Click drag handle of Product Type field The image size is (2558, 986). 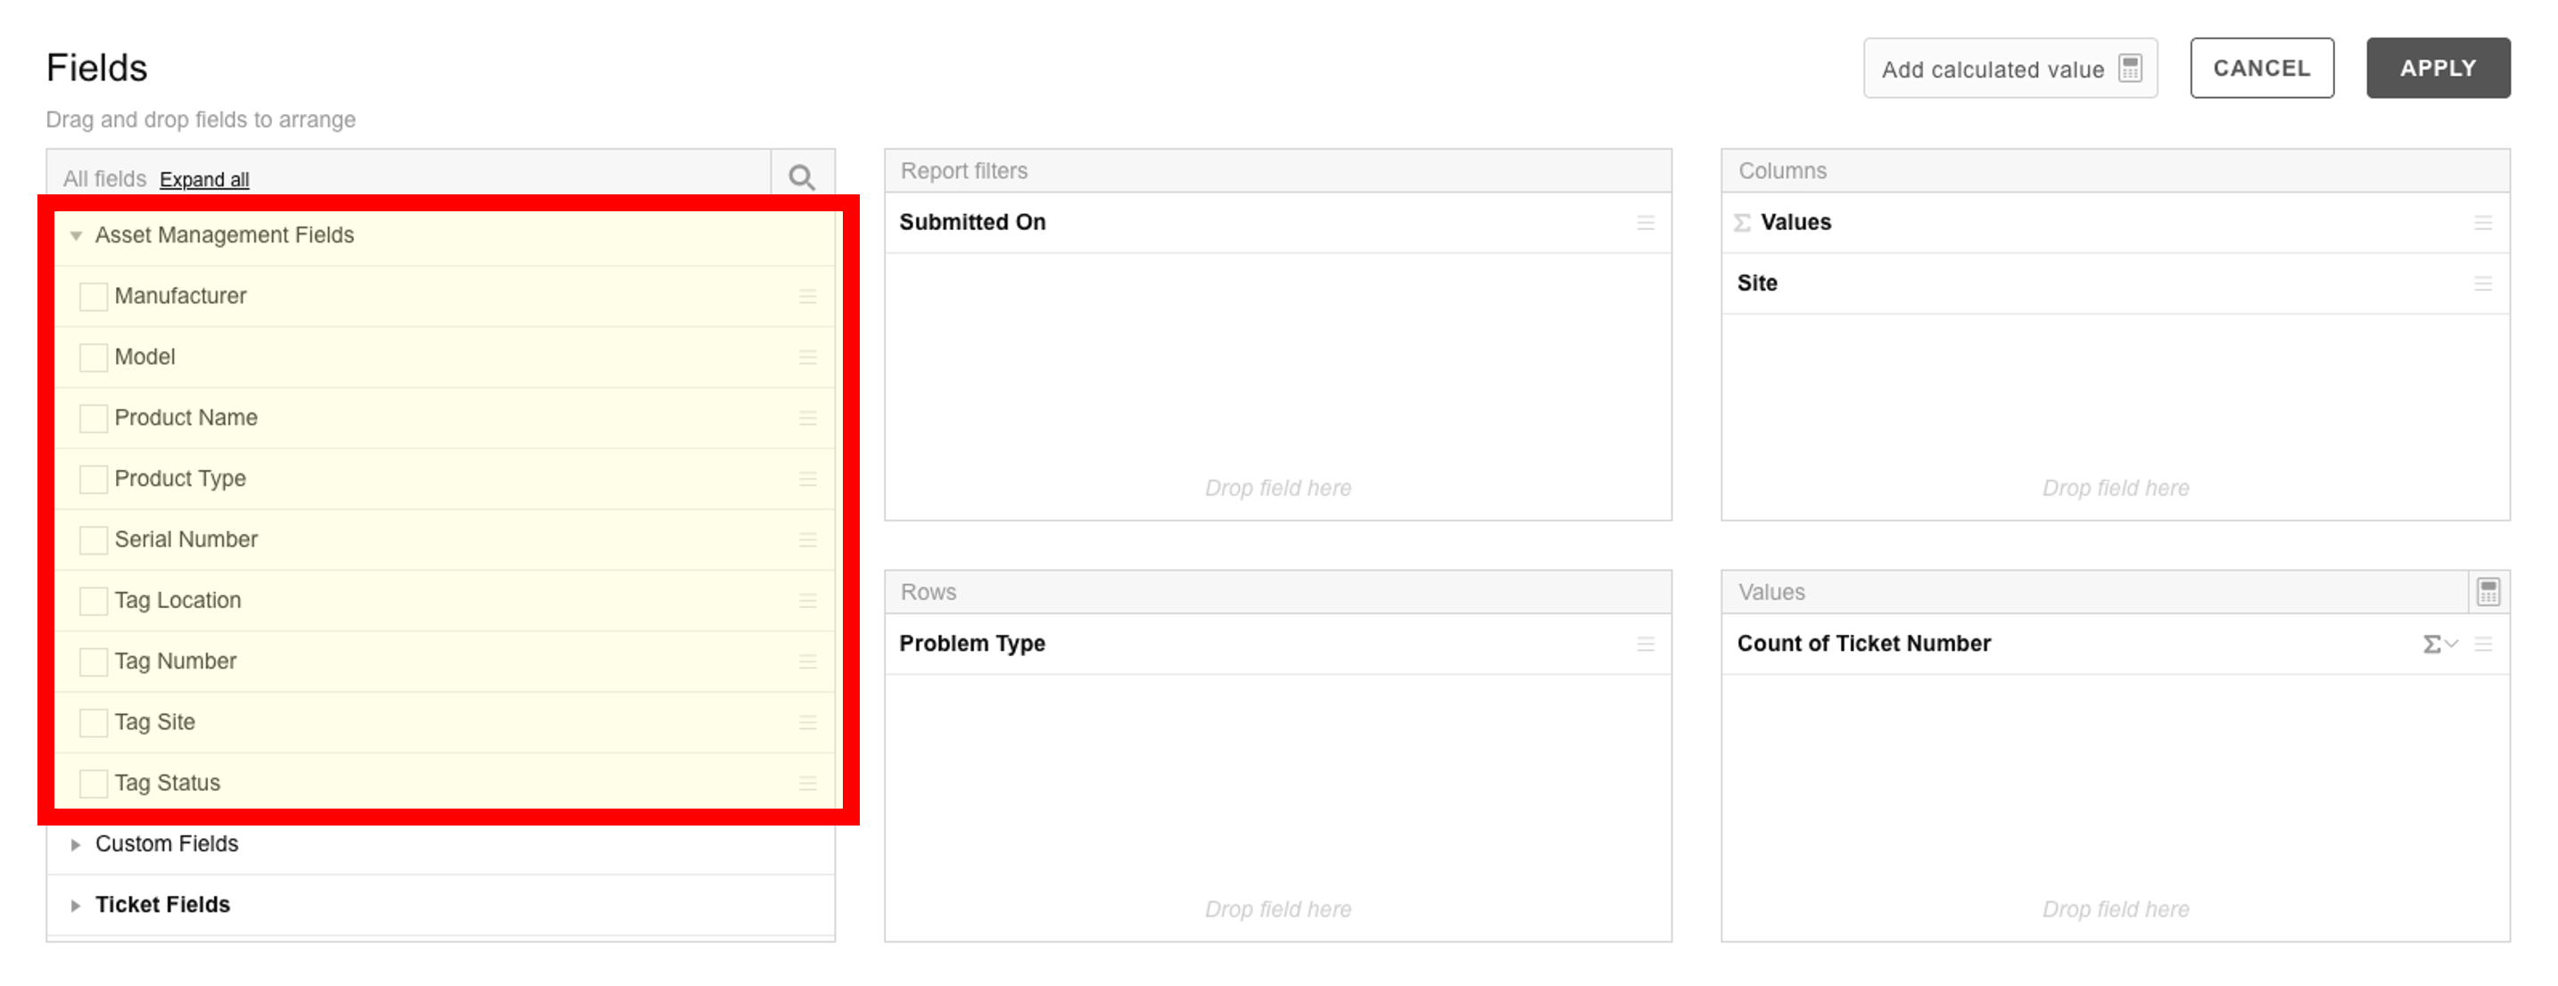[807, 479]
